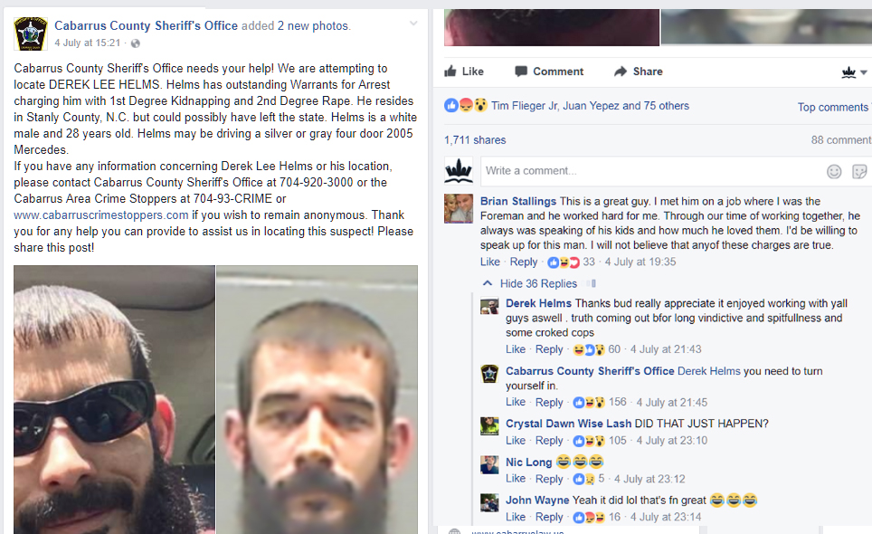
Task: Click the Cabarrus County Sheriff's badge avatar
Action: point(31,33)
